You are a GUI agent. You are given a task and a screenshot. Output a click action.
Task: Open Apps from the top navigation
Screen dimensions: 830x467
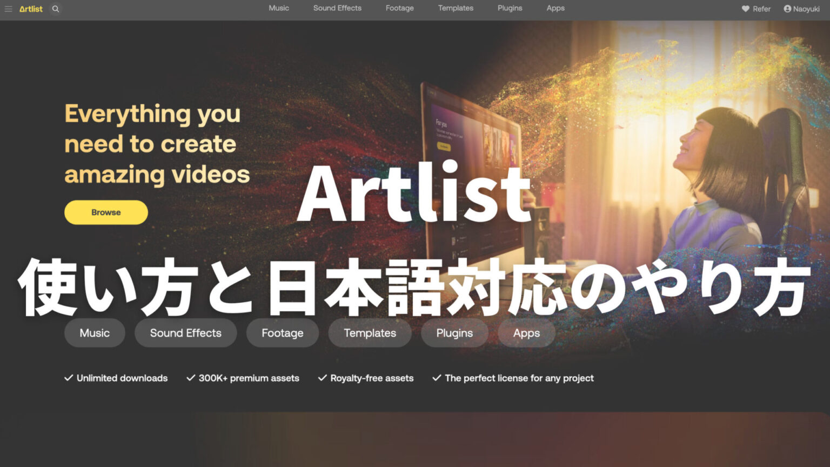point(555,8)
